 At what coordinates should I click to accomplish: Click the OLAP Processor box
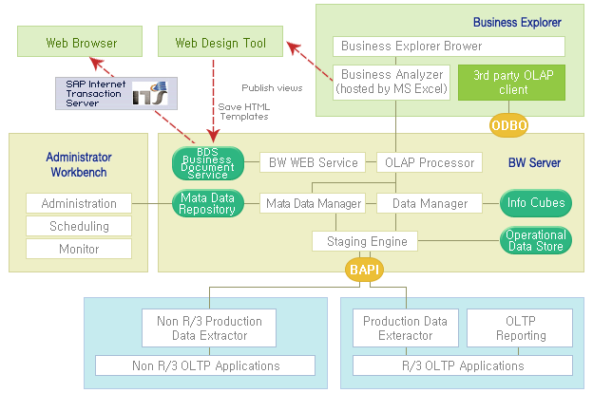point(429,162)
